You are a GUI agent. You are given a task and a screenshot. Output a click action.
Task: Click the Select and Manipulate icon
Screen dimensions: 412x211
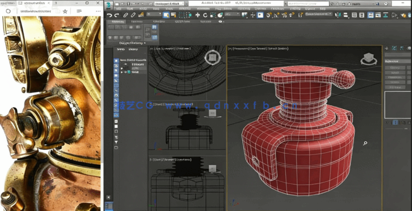tap(253, 15)
